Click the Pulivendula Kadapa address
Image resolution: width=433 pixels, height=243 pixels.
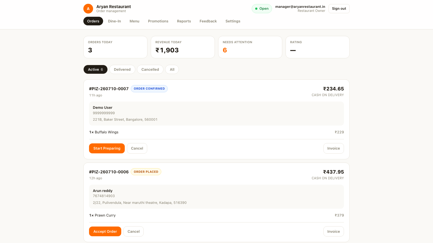(140, 203)
